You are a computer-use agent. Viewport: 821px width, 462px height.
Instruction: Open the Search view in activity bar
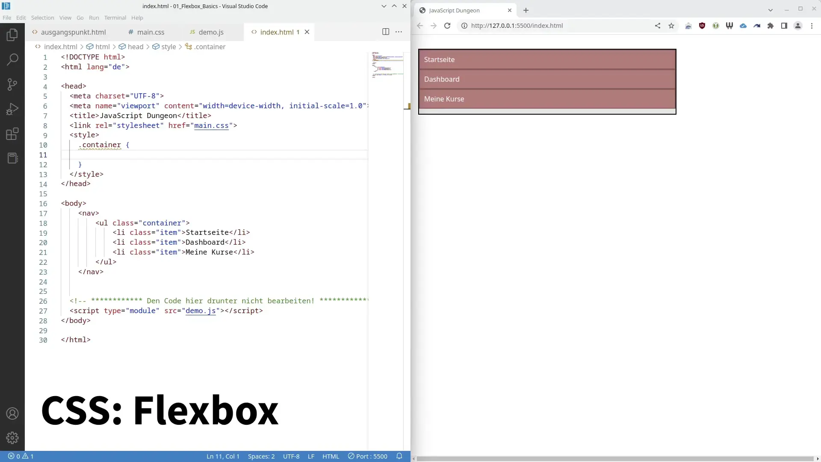(x=12, y=59)
